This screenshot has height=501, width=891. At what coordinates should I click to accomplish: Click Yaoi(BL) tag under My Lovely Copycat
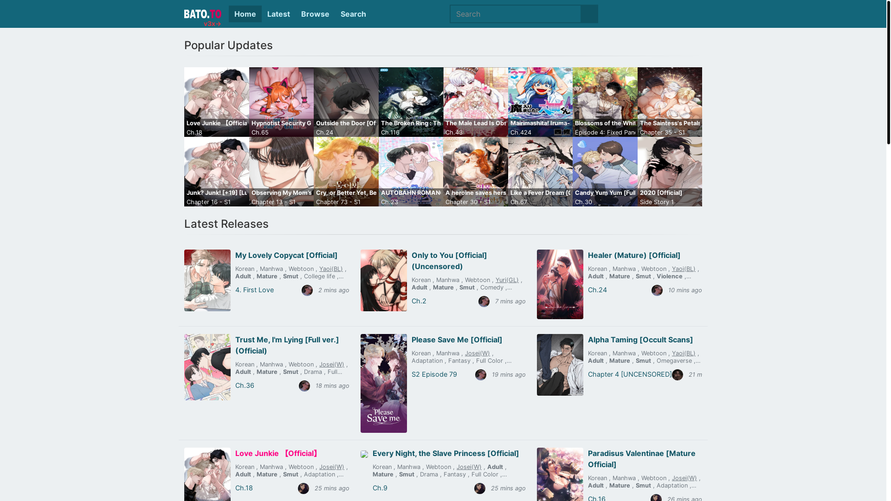coord(331,269)
